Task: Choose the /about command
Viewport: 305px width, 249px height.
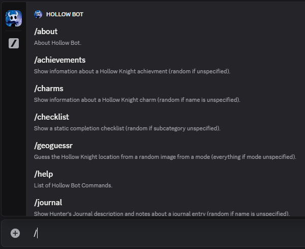Action: 165,37
